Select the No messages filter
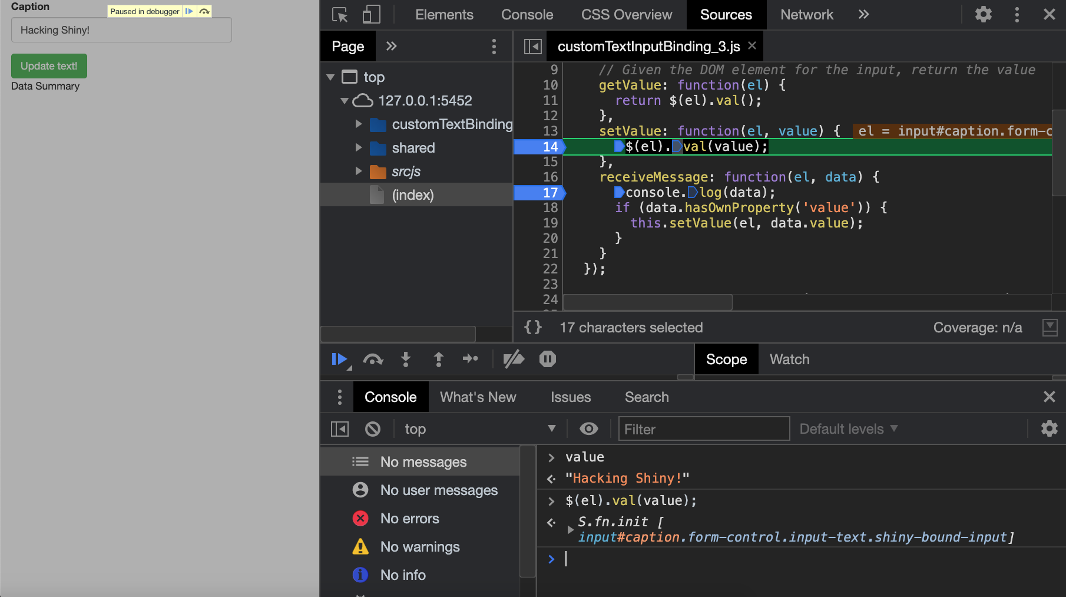1066x597 pixels. (x=420, y=462)
